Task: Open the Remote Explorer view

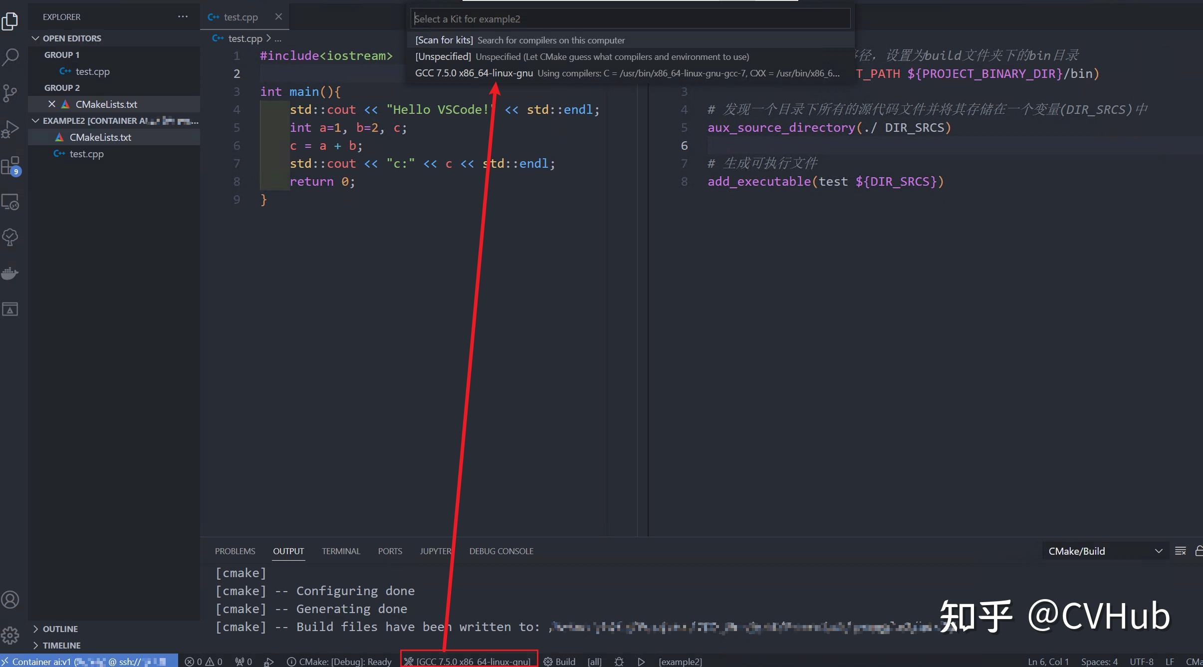Action: point(10,202)
